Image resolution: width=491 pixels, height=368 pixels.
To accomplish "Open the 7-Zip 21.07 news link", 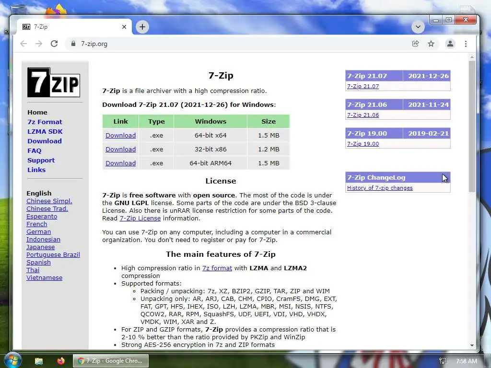I will pos(363,86).
